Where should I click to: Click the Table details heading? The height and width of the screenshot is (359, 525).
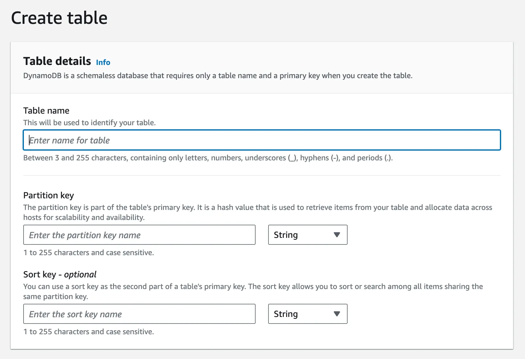[57, 61]
